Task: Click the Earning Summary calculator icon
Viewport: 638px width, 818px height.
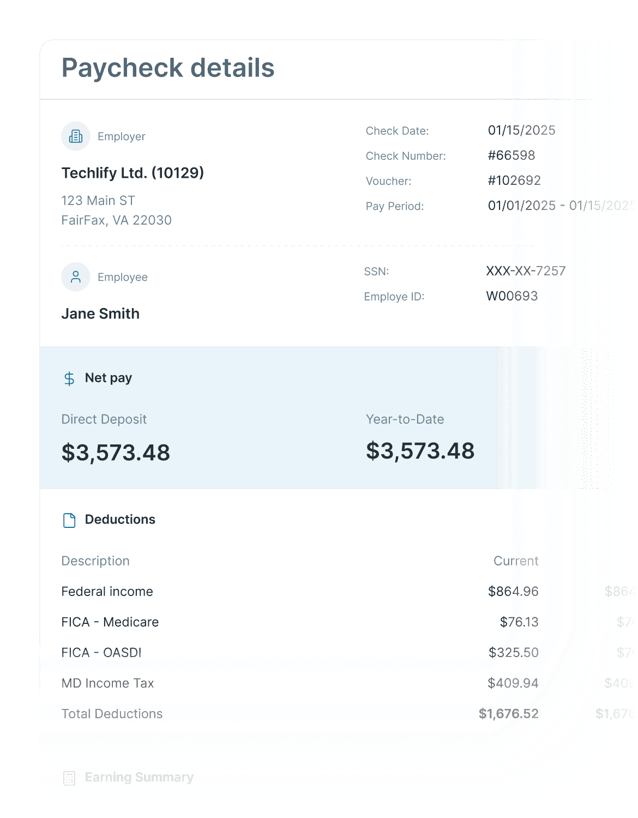Action: click(x=69, y=778)
